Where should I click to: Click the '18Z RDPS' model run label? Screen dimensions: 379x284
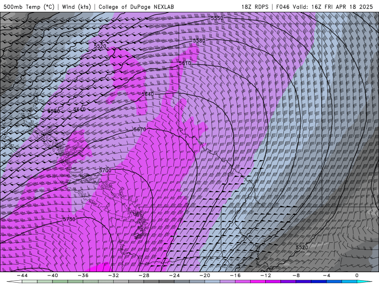click(255, 7)
